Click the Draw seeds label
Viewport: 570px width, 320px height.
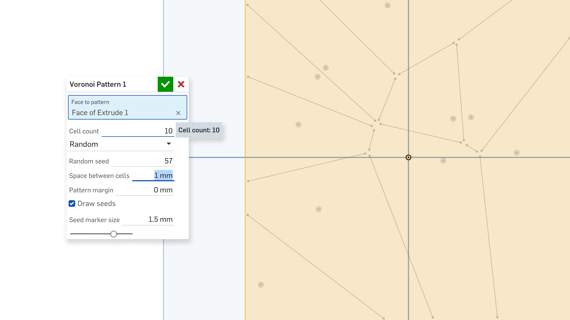click(96, 204)
